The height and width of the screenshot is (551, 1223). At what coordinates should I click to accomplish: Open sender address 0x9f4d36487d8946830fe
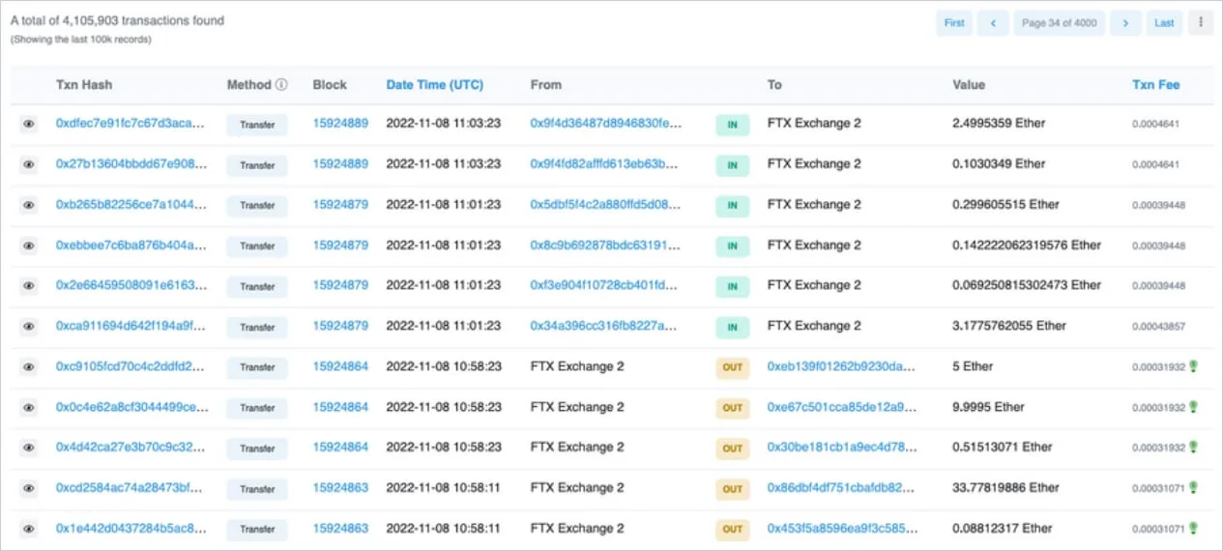pyautogui.click(x=606, y=124)
